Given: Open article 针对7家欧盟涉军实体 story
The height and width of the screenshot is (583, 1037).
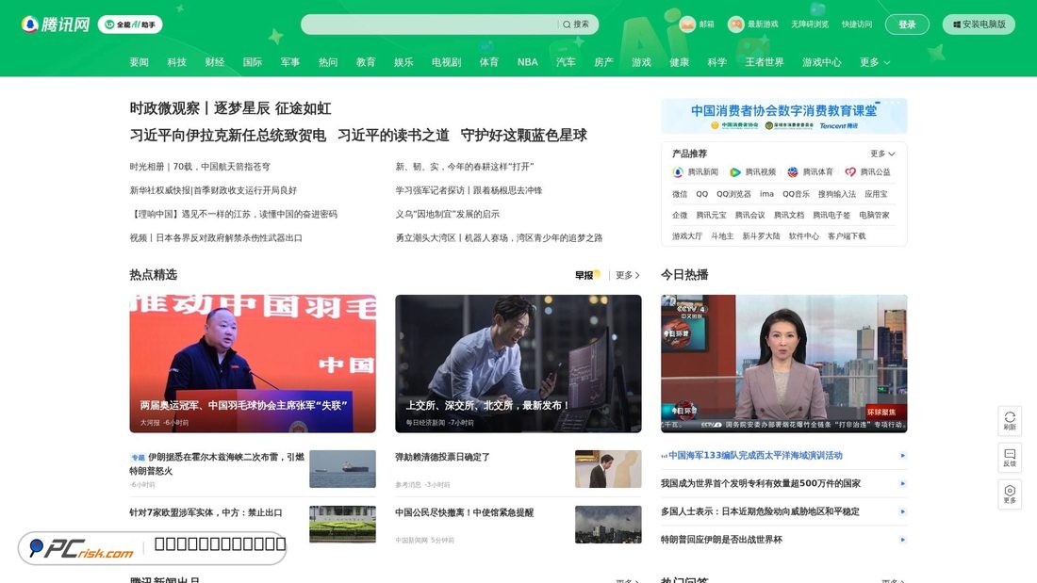Looking at the screenshot, I should point(206,512).
